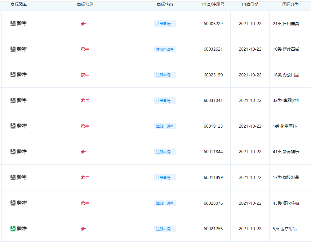The image size is (311, 242).
Task: Open green Mengniu logo in row 60021256
Action: tap(19, 229)
